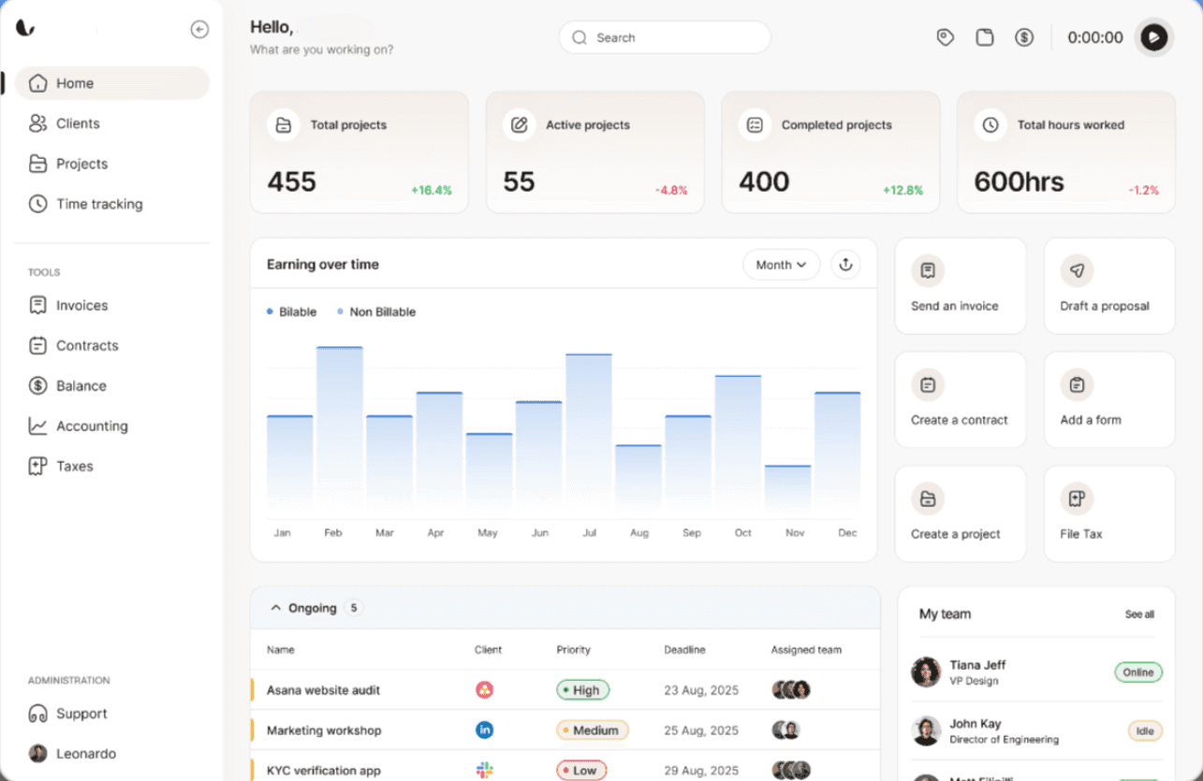This screenshot has width=1203, height=781.
Task: Click the 25 Aug, 2025 deadline
Action: 701,730
